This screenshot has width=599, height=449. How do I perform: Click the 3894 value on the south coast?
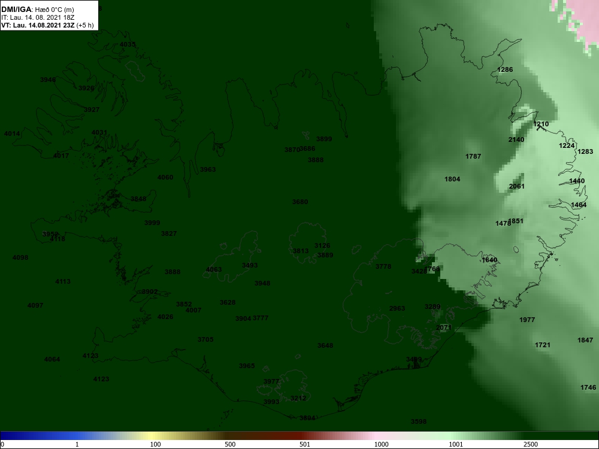(307, 418)
